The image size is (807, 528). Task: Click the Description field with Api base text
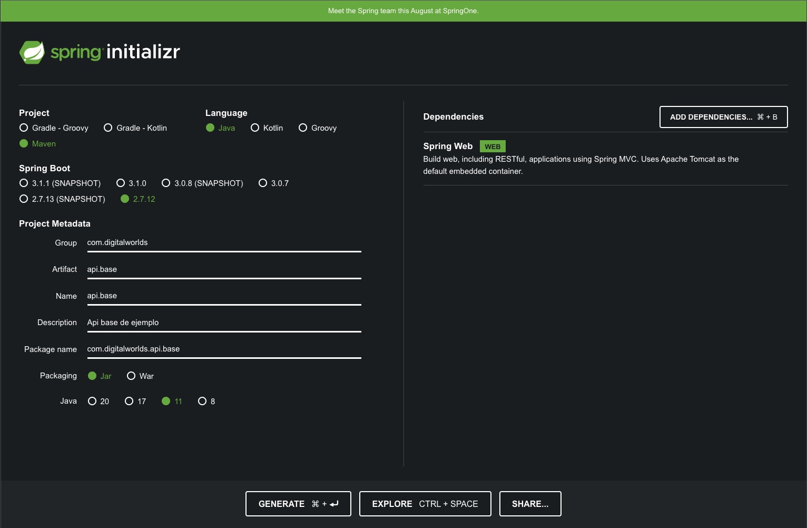[x=224, y=322]
